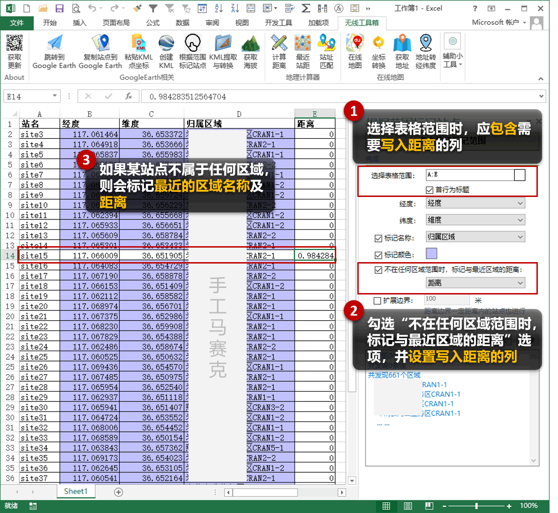The image size is (558, 513).
Task: Click the Filter funnel icon in quick access toolbar
Action: click(153, 8)
